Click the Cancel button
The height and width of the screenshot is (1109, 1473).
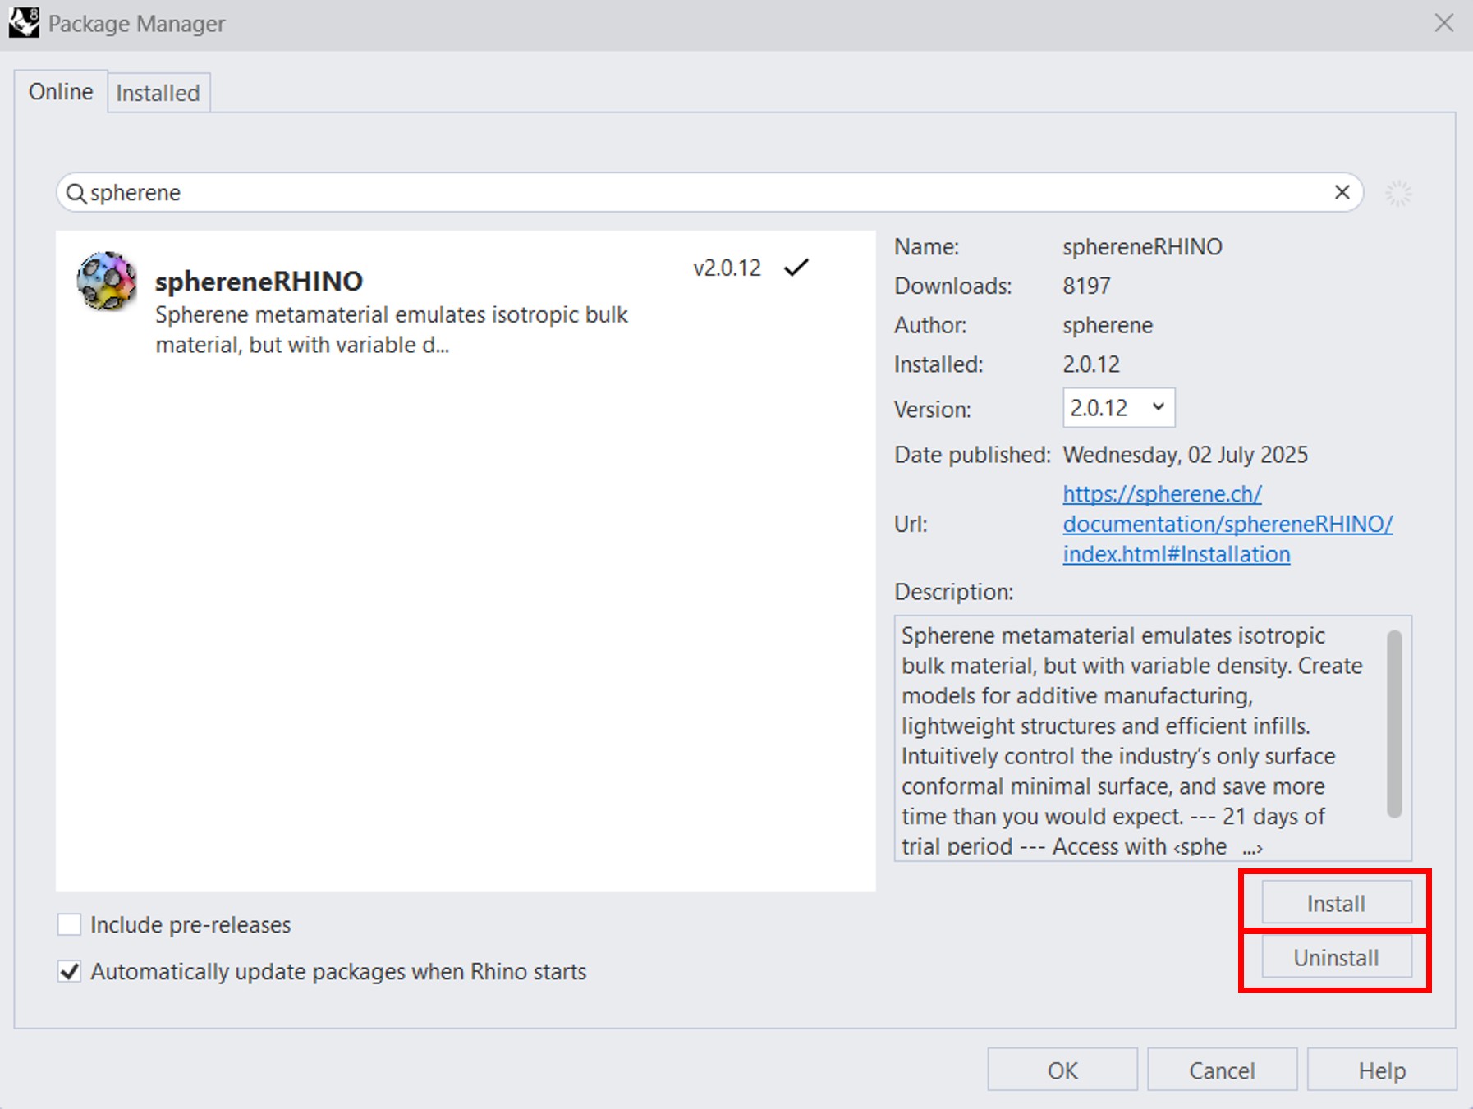(1222, 1070)
